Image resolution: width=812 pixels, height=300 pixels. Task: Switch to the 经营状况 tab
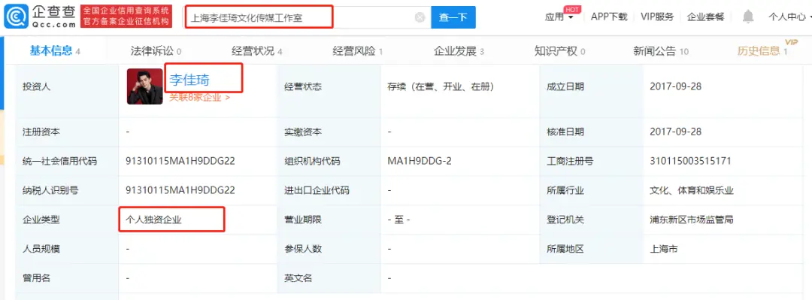(x=257, y=51)
